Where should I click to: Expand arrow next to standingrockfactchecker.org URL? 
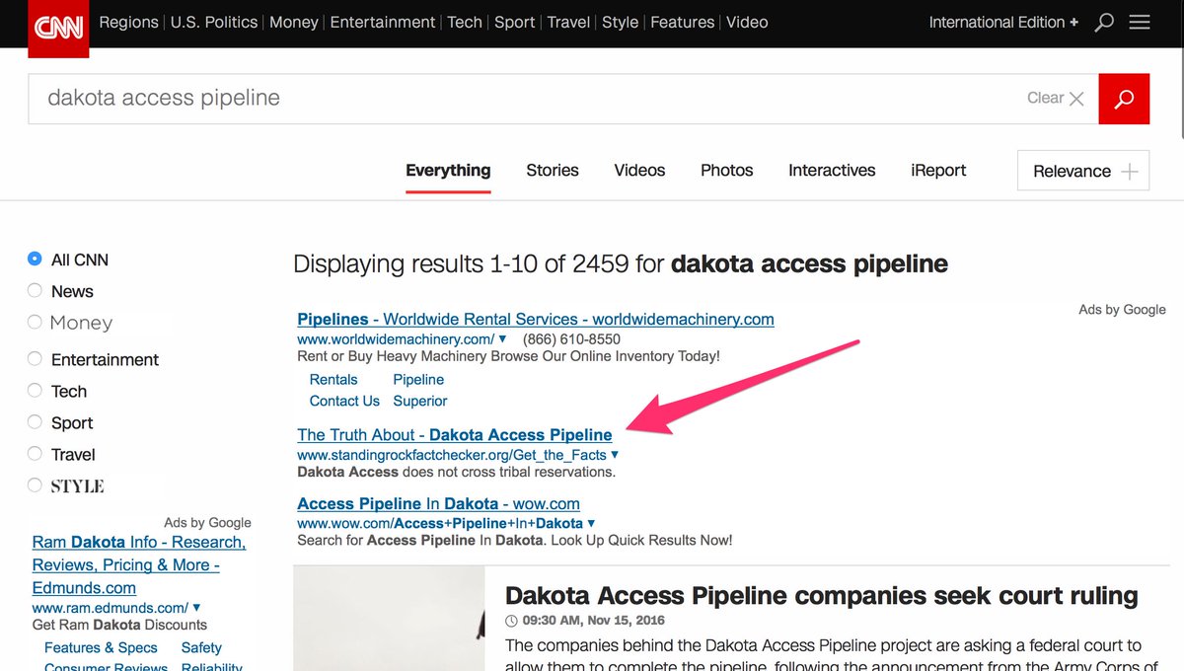click(615, 454)
